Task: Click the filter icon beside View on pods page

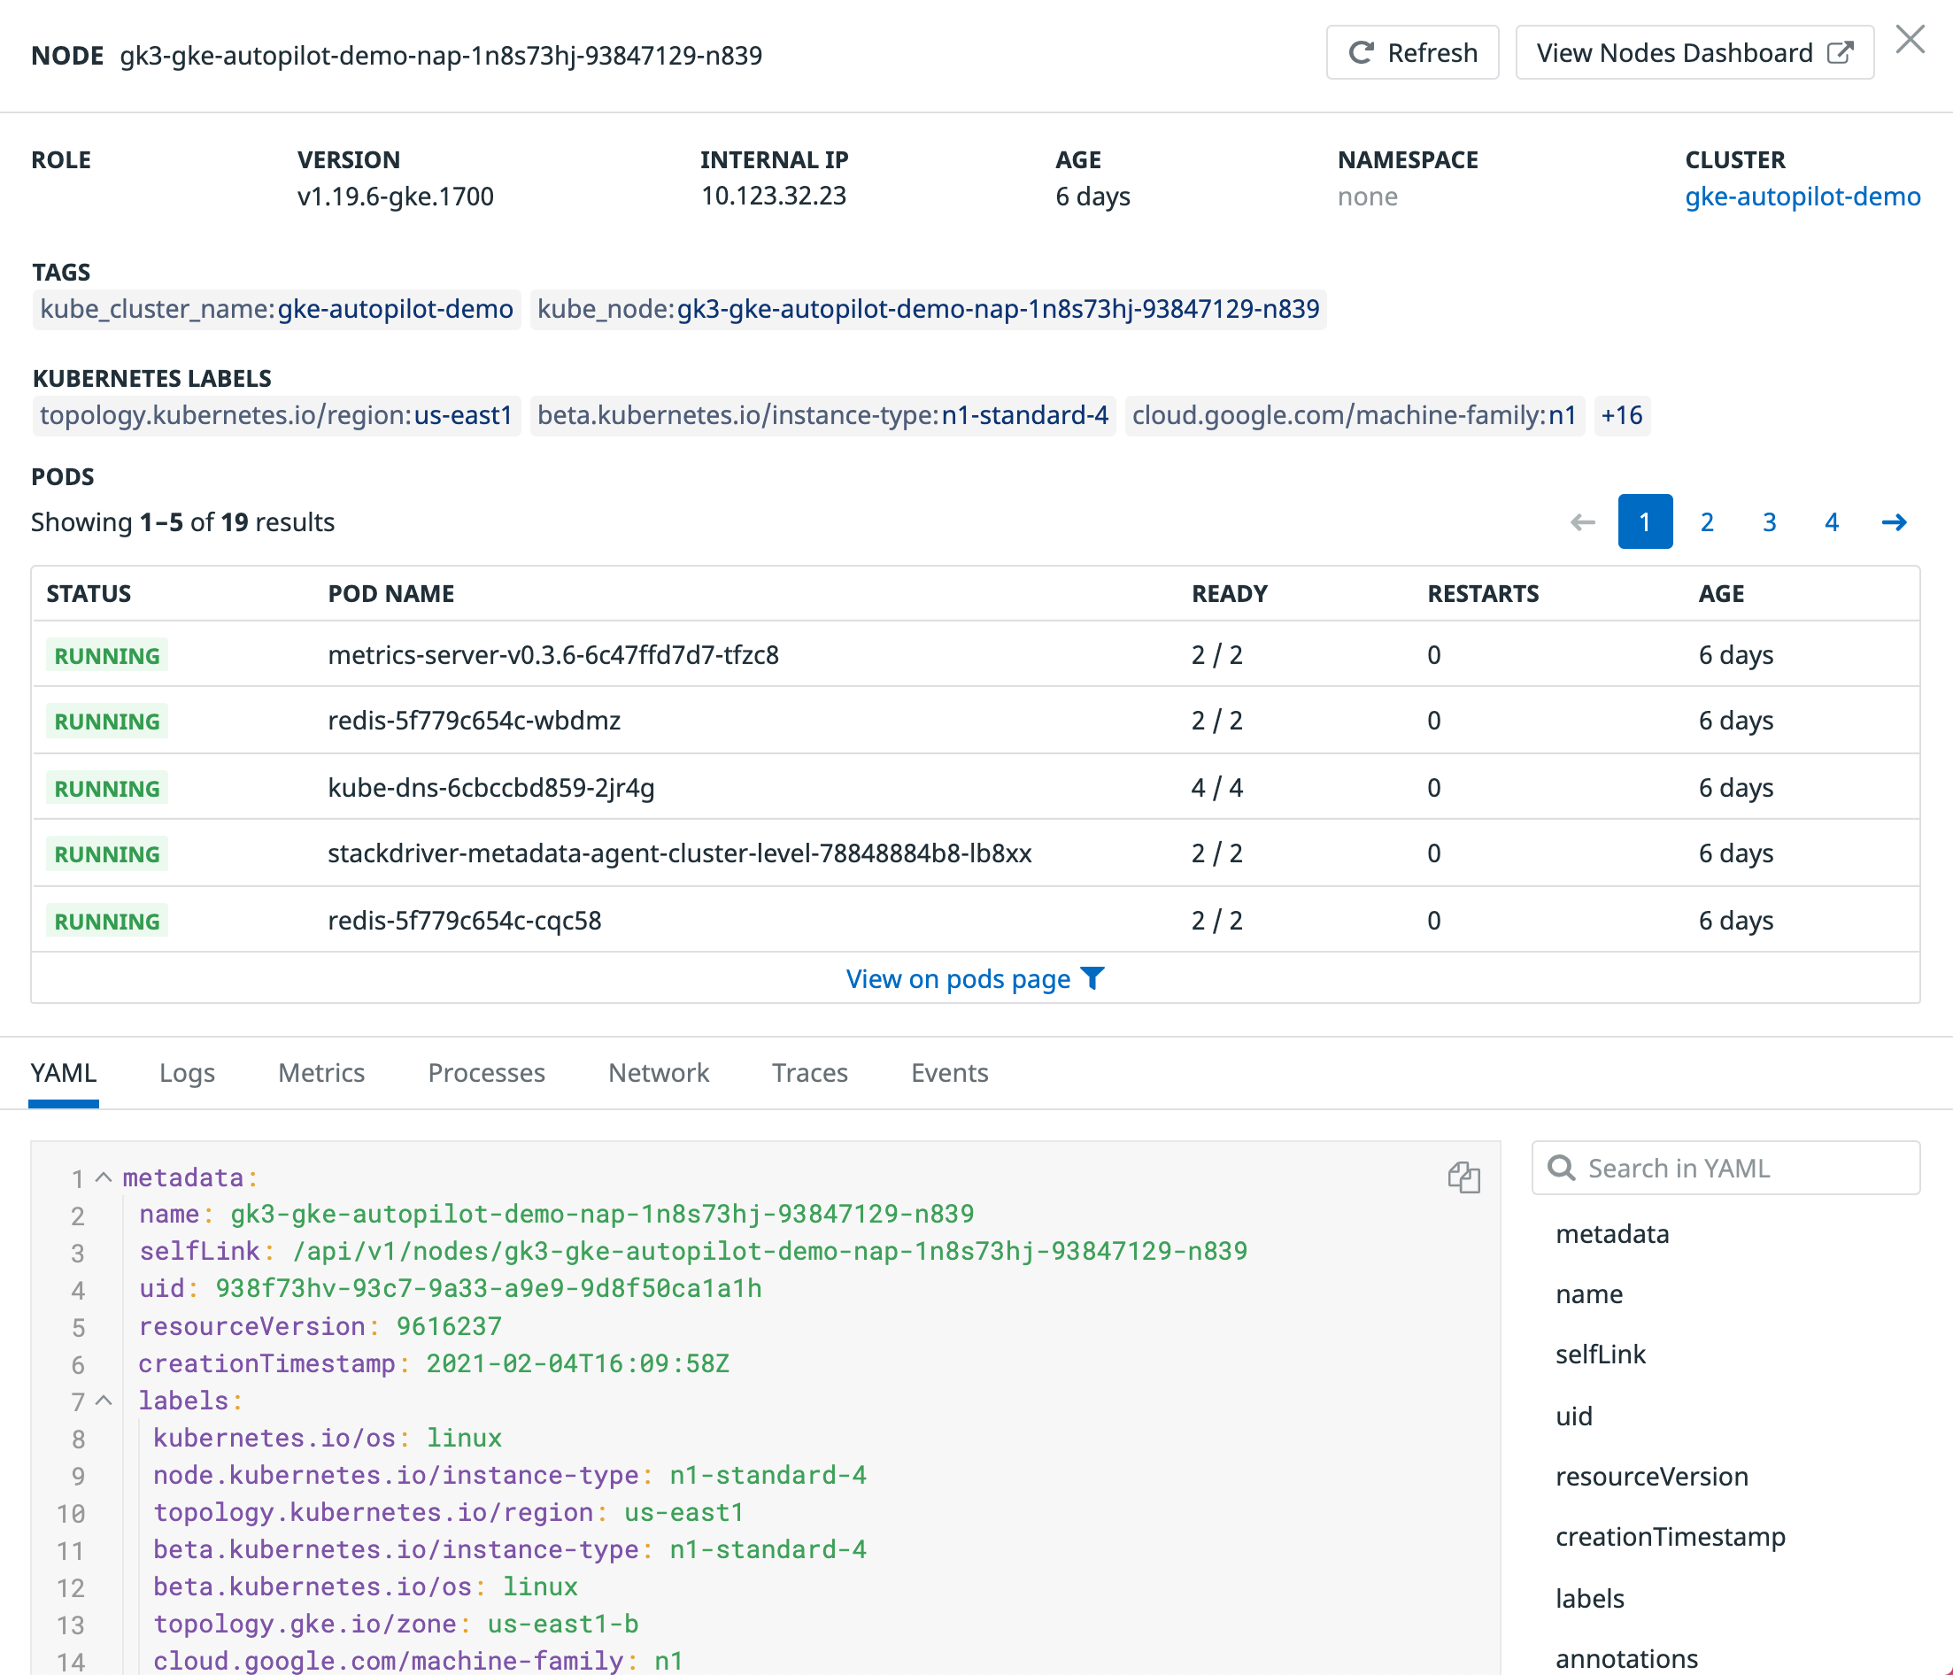Action: (x=1092, y=978)
